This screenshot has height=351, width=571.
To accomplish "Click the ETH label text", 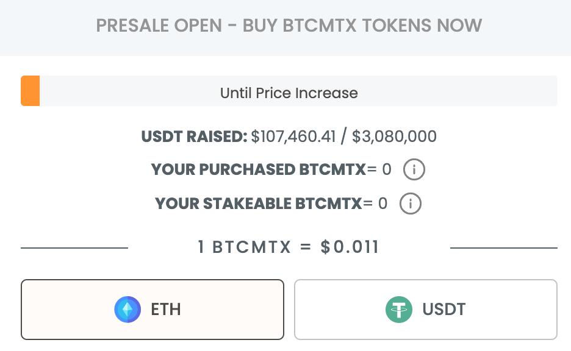I will (166, 310).
